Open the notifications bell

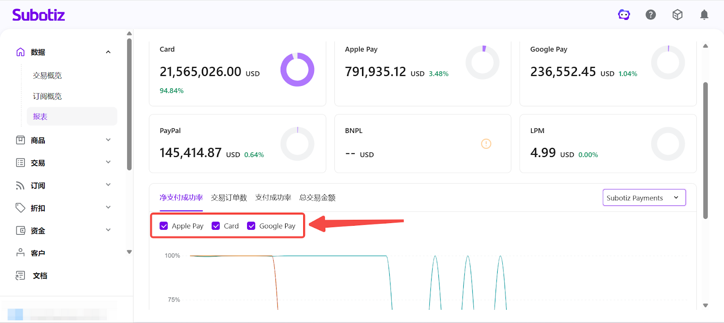(704, 15)
